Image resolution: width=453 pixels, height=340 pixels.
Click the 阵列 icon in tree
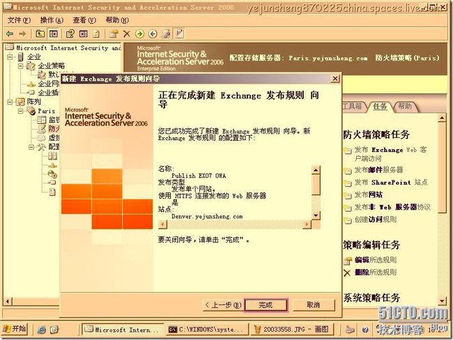point(20,102)
